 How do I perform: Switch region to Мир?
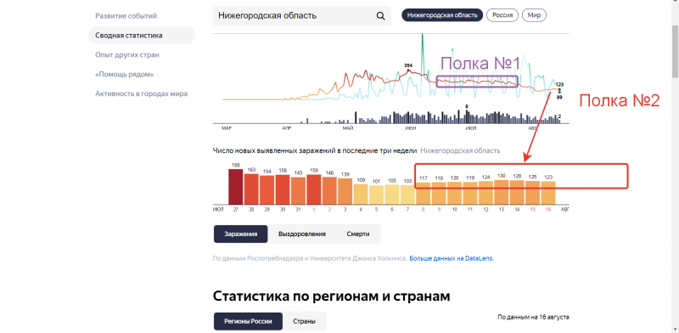click(x=535, y=15)
